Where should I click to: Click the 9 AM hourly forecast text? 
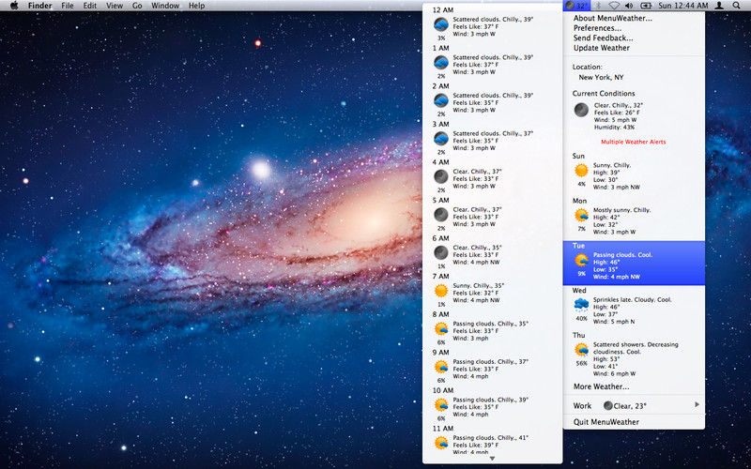[x=490, y=369]
